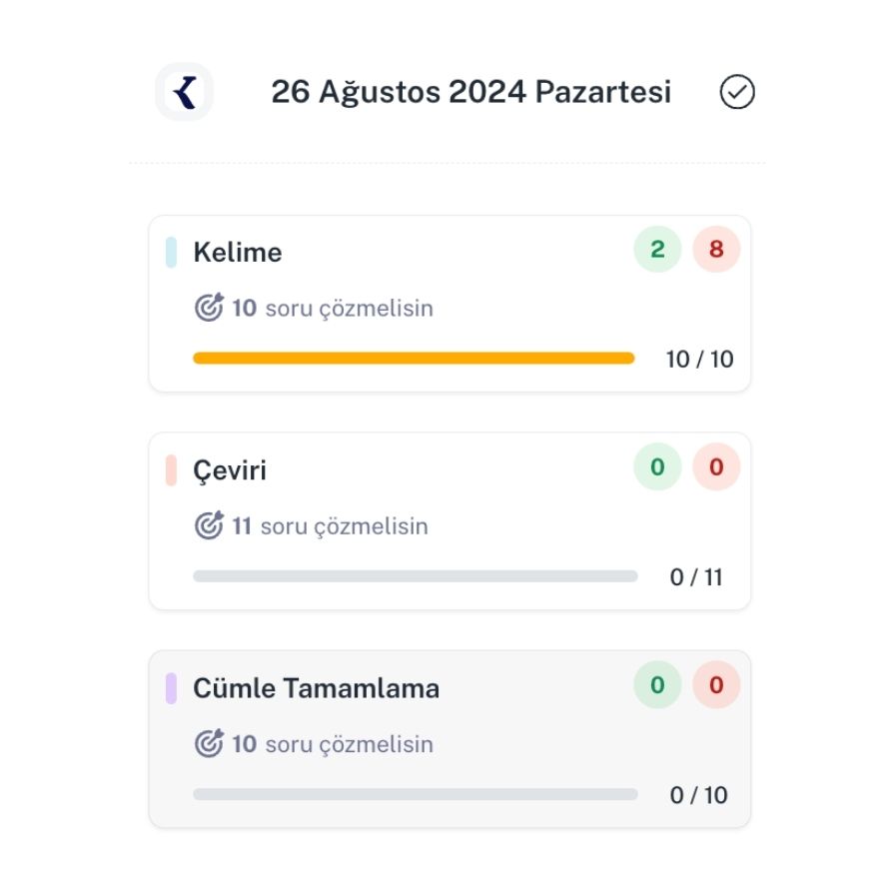Click the target icon in Kelime card

click(x=209, y=308)
